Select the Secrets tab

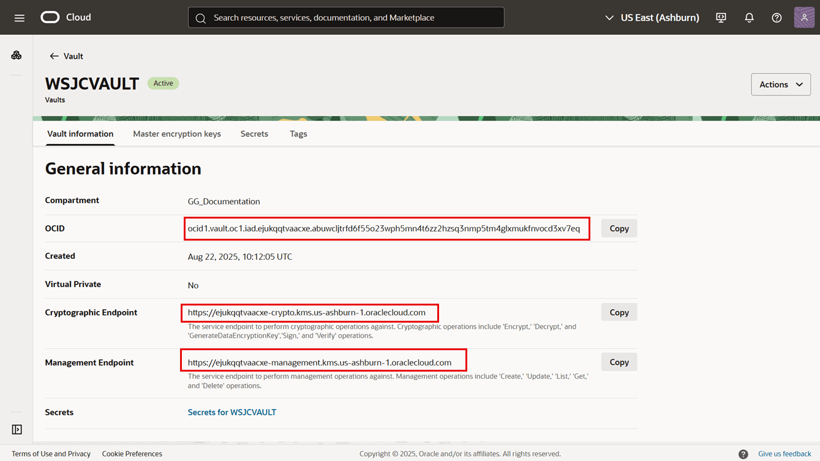[254, 133]
